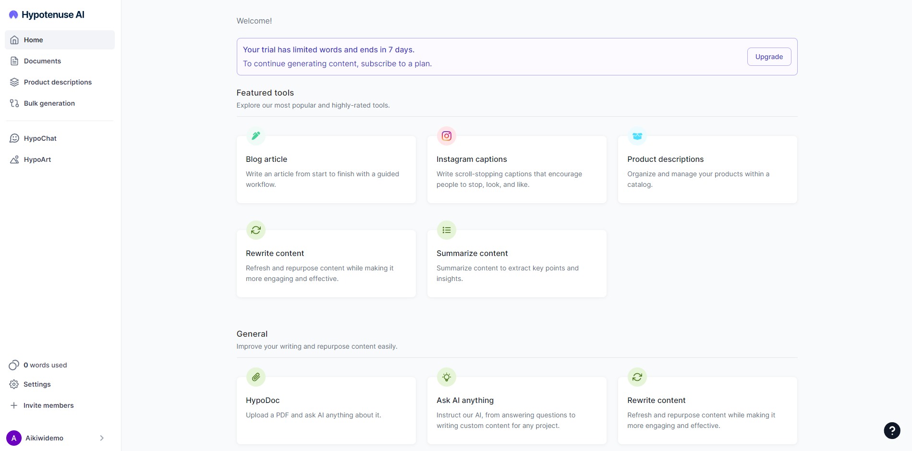Click Invite members
912x451 pixels.
coord(49,405)
